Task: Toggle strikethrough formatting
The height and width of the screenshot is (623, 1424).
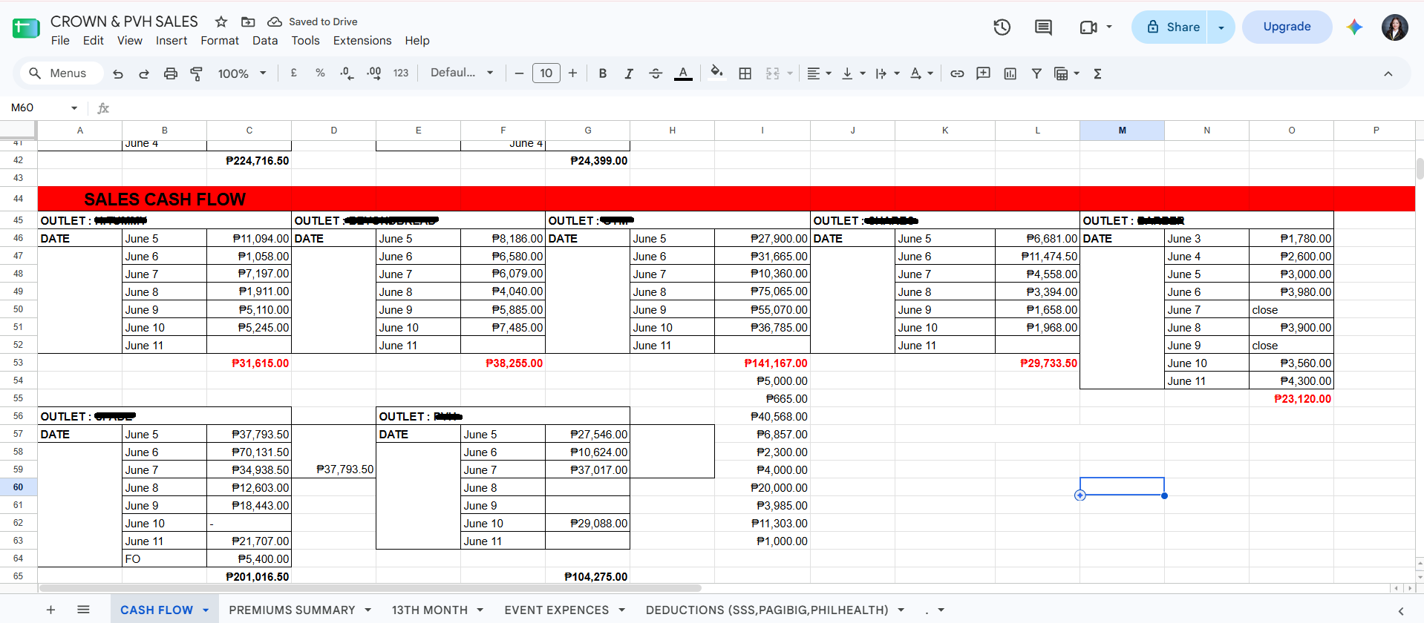Action: click(x=656, y=73)
